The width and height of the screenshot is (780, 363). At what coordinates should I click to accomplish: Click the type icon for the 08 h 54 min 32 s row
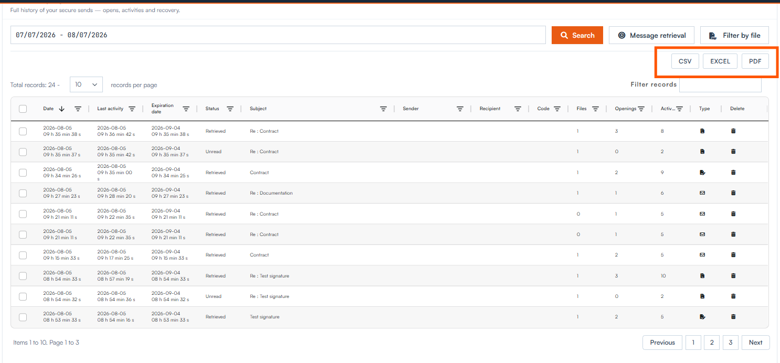[x=702, y=296]
